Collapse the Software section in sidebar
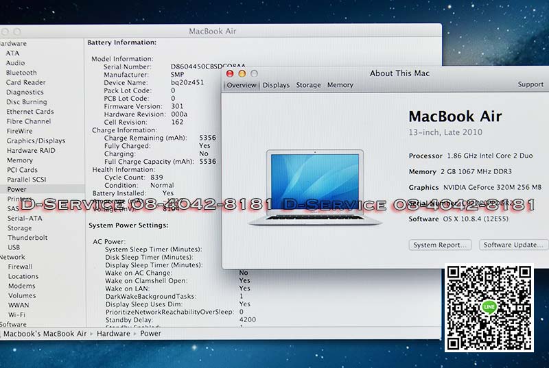Screen dimensions: 549x368 pyautogui.click(x=13, y=324)
